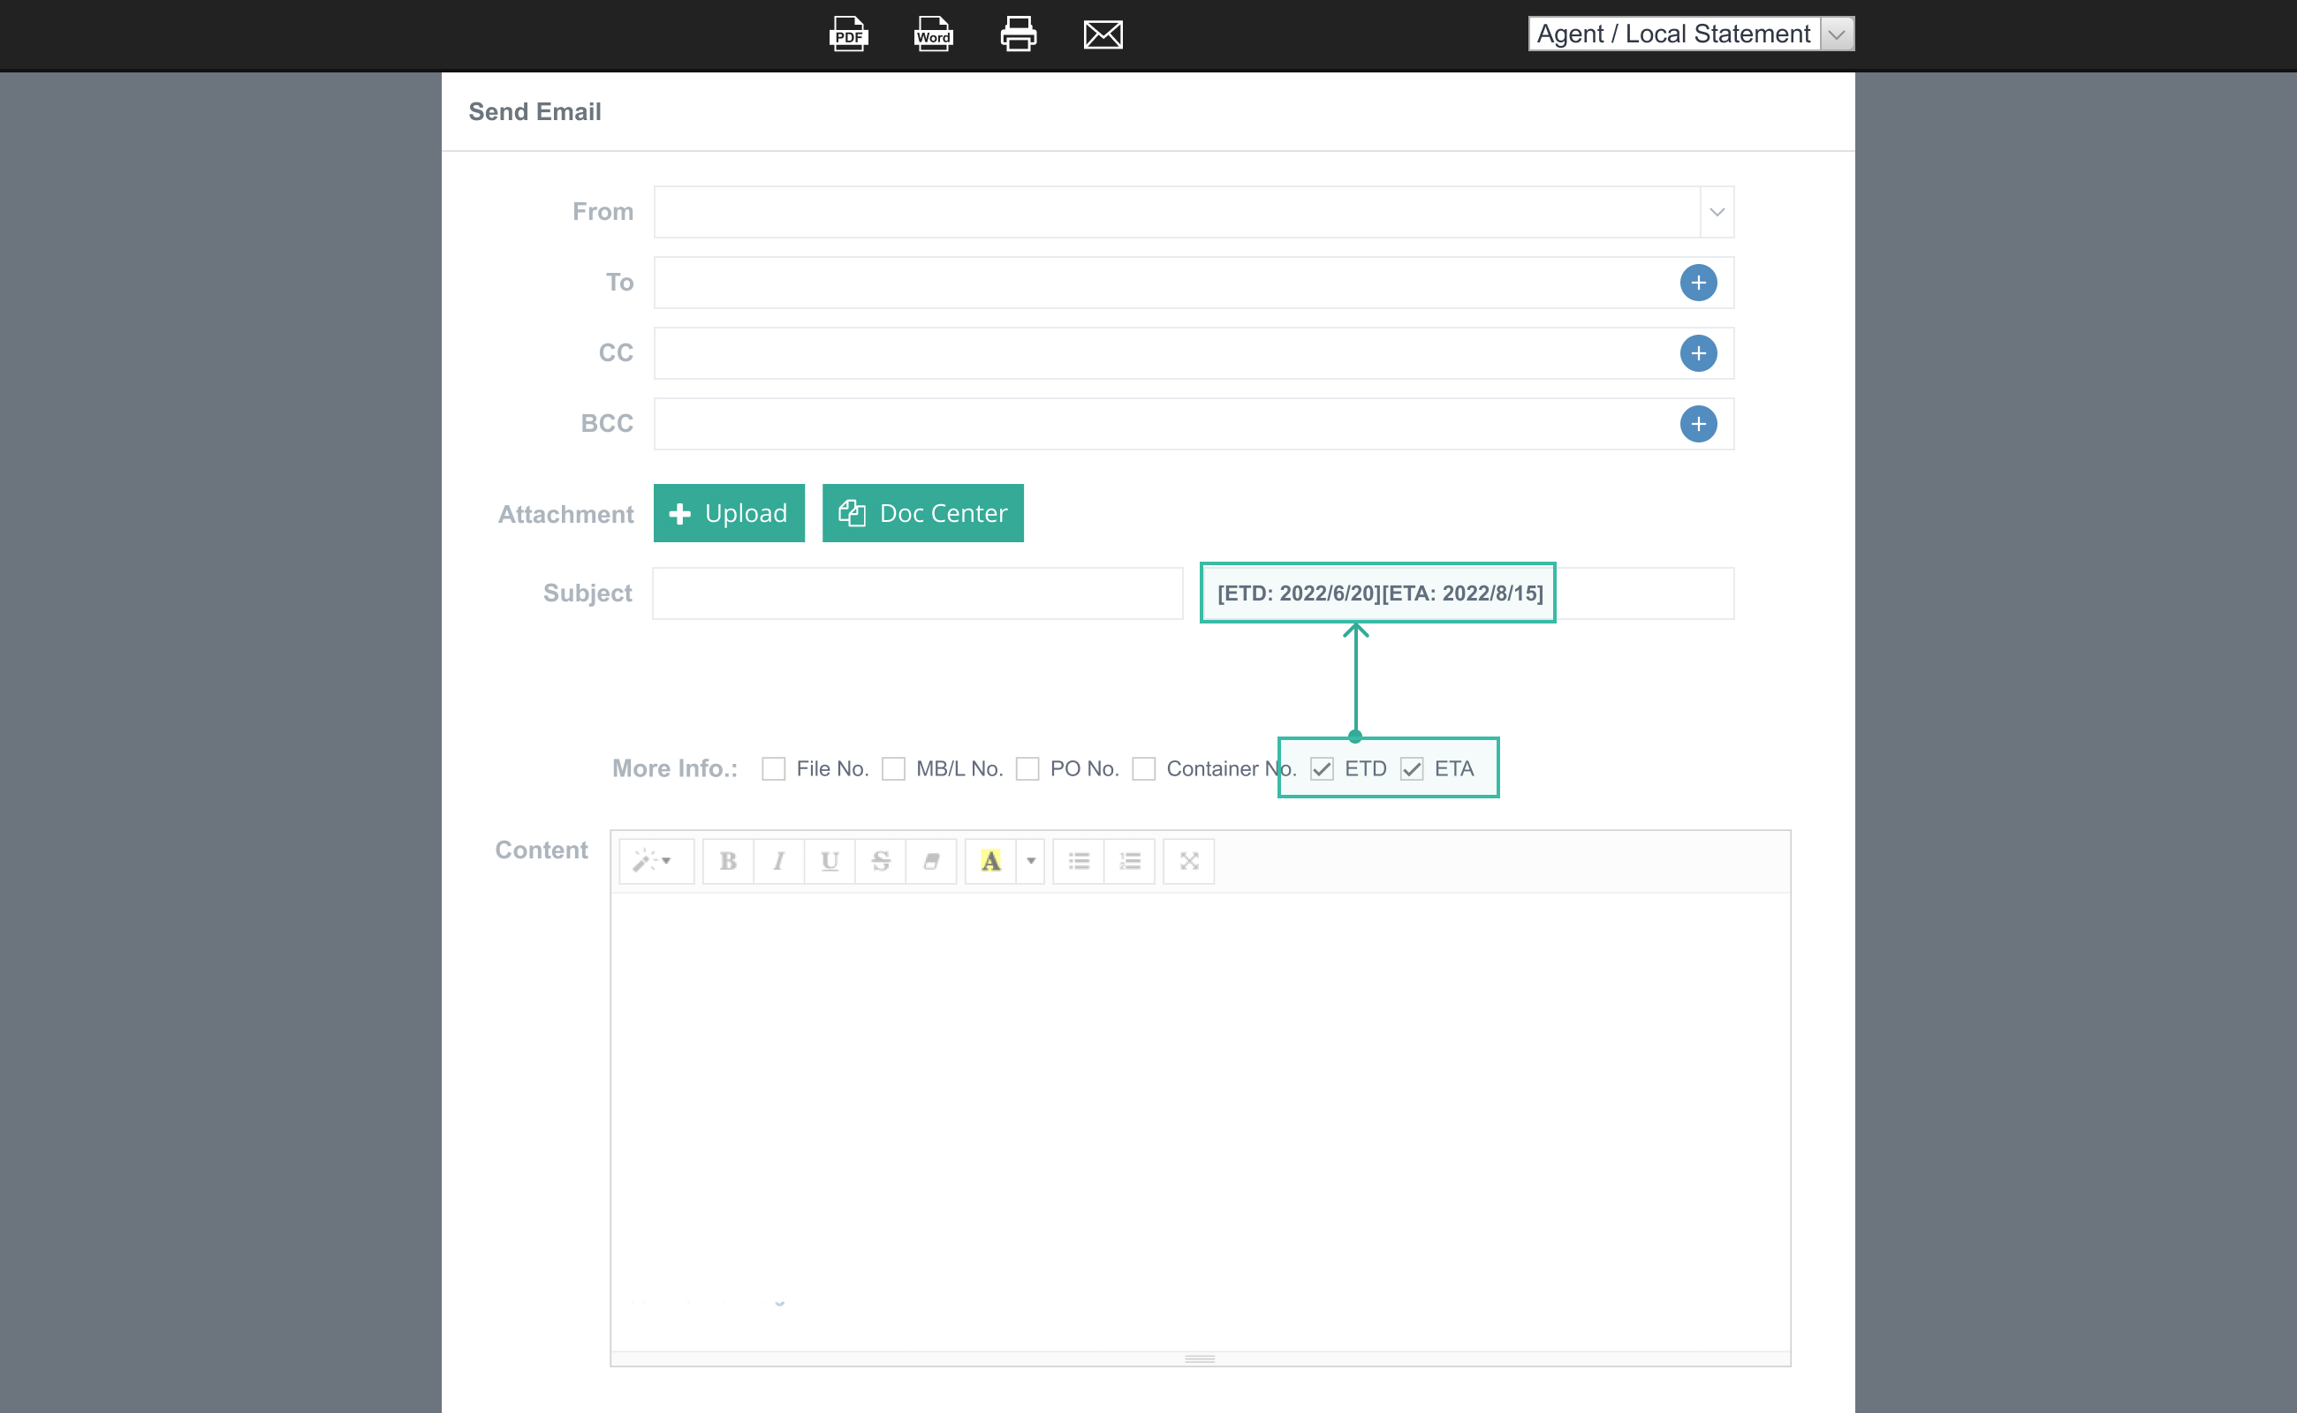Add a recipient to the BCC field
The height and width of the screenshot is (1413, 2297).
point(1698,424)
